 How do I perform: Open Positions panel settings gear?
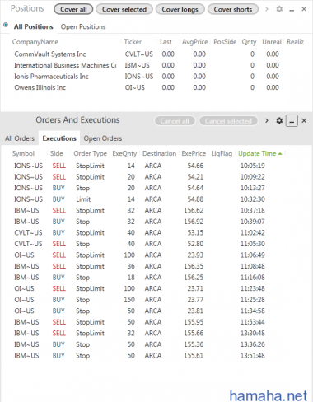279,9
